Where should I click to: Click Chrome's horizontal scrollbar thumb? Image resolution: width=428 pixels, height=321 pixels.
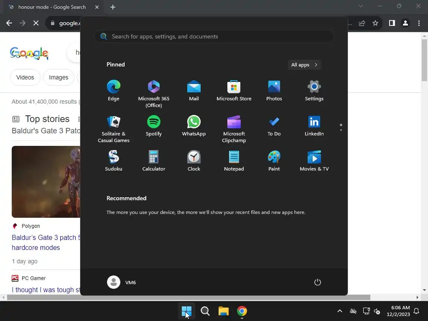(x=189, y=297)
